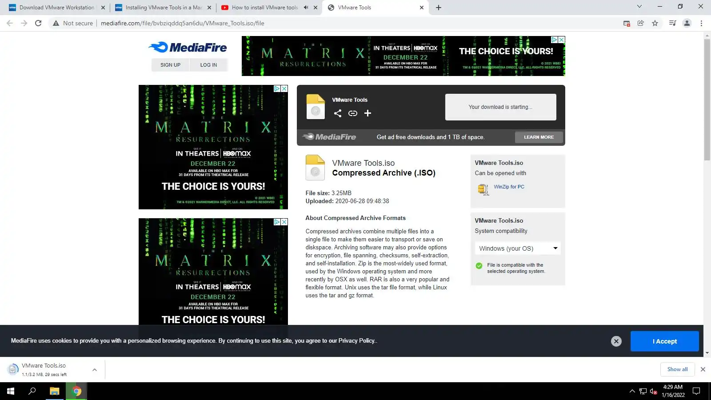Click WinZip for PC link

(x=509, y=187)
